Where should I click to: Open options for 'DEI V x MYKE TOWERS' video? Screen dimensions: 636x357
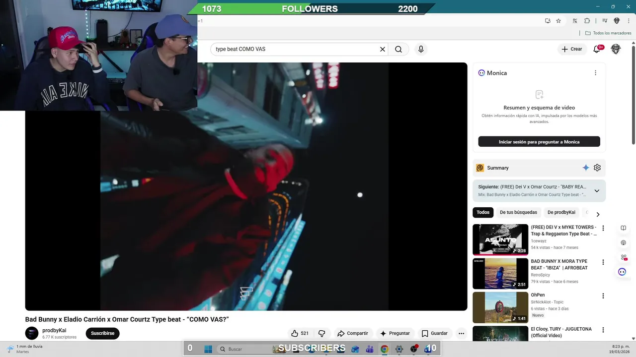pyautogui.click(x=603, y=228)
